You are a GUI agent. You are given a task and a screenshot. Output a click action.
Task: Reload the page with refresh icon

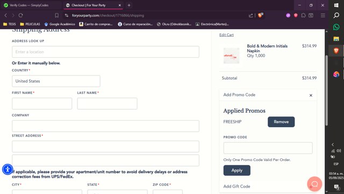(x=21, y=16)
